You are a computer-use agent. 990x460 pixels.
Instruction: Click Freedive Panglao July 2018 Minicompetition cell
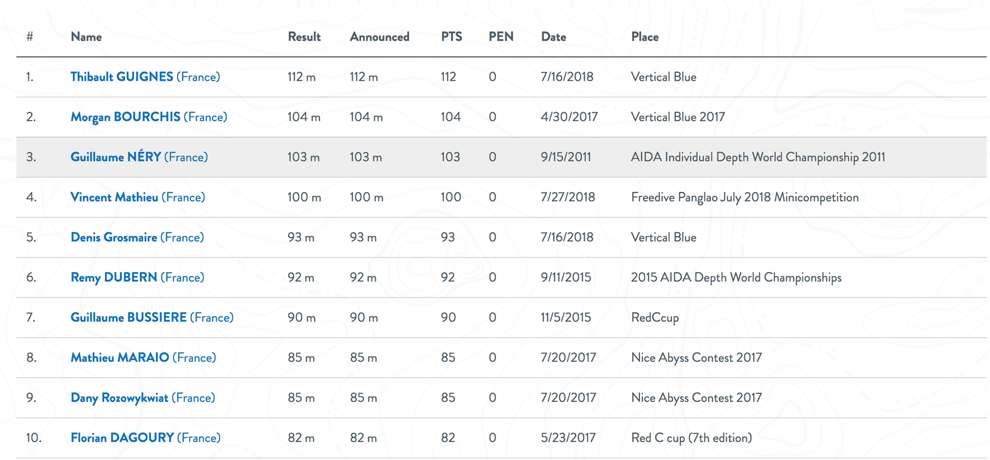(744, 197)
